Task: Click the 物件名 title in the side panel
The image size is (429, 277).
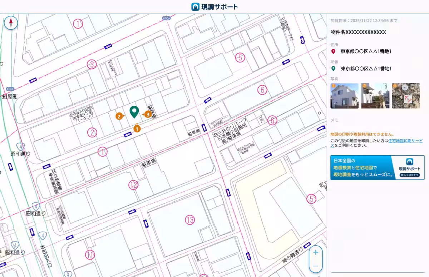Action: [358, 32]
